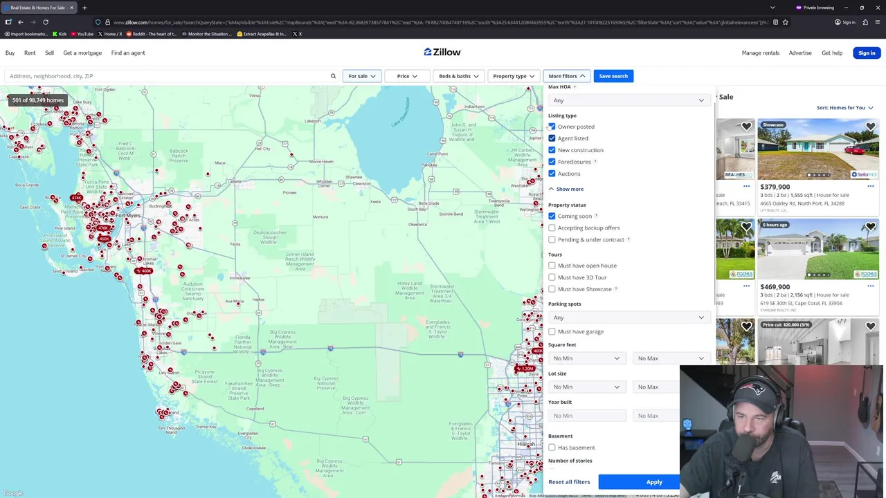886x498 pixels.
Task: Reload the page in browser toolbar
Action: (x=46, y=22)
